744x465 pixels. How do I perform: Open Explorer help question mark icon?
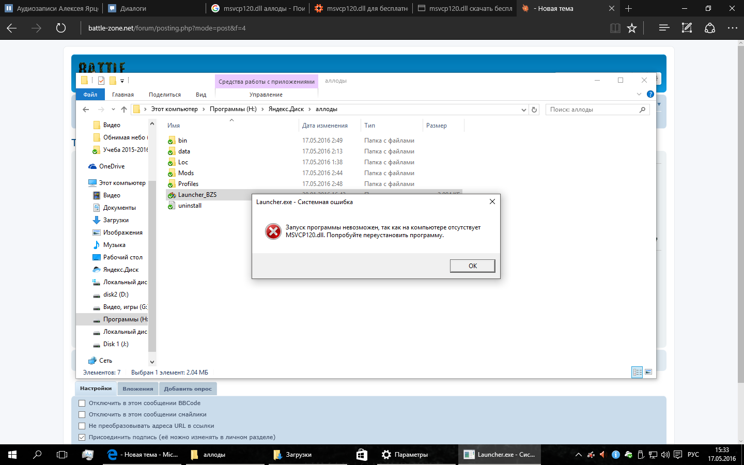(x=650, y=94)
